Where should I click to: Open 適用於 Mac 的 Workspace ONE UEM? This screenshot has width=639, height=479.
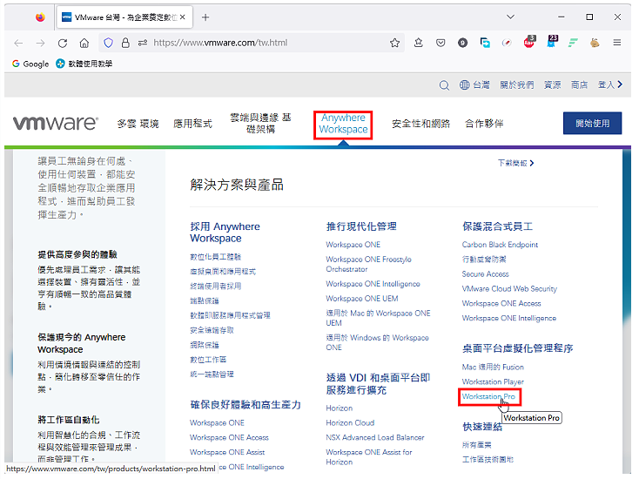378,318
